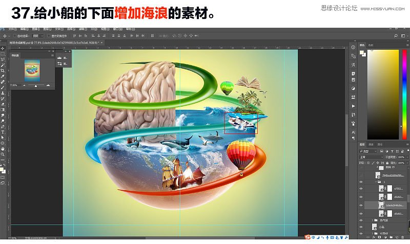Click the navigator zoom slider
The height and width of the screenshot is (244, 410).
click(36, 86)
